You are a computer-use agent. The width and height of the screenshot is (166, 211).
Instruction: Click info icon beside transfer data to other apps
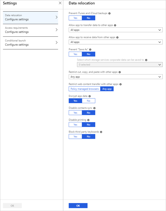pos(115,25)
